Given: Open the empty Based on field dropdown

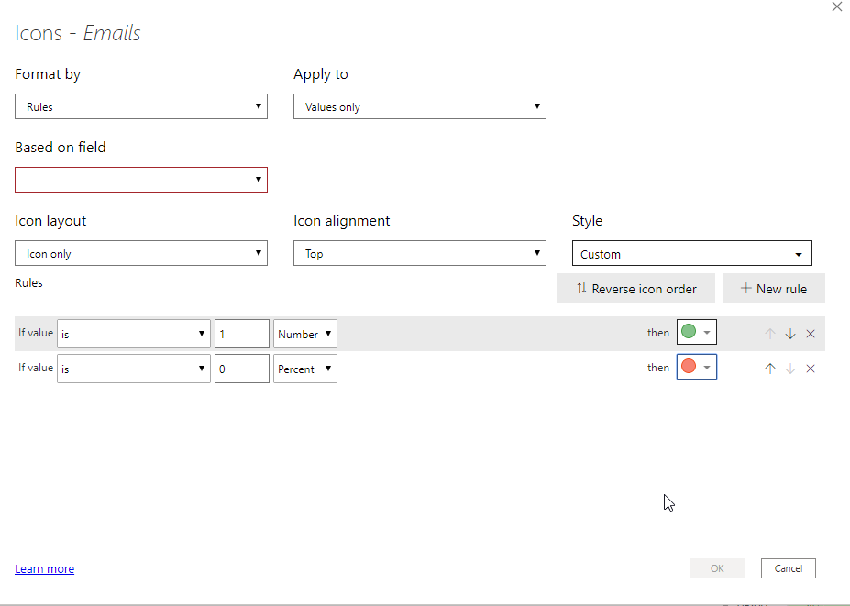Looking at the screenshot, I should click(x=141, y=180).
